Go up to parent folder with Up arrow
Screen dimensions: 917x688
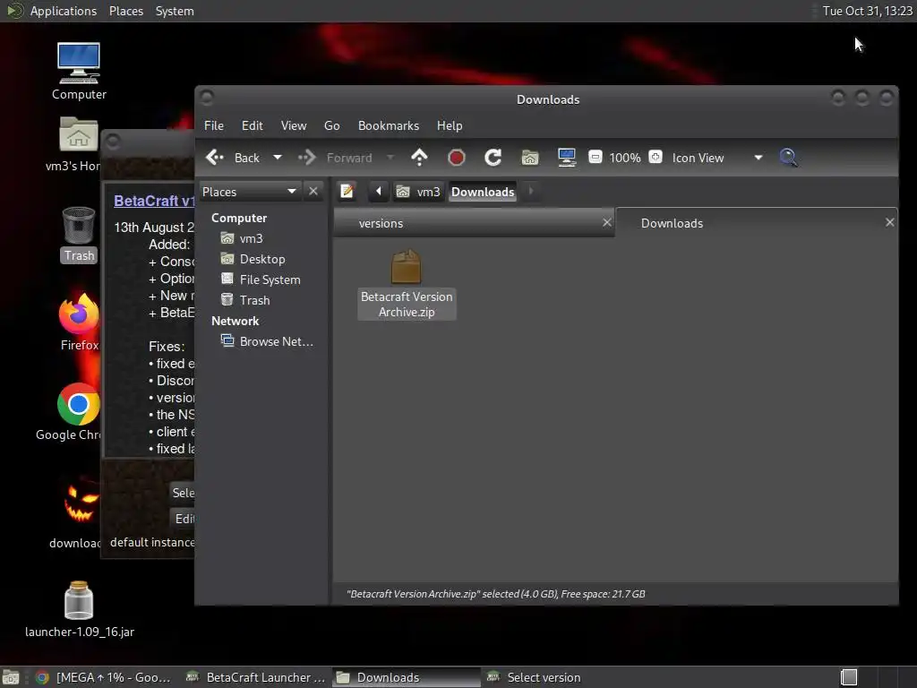[x=419, y=158]
